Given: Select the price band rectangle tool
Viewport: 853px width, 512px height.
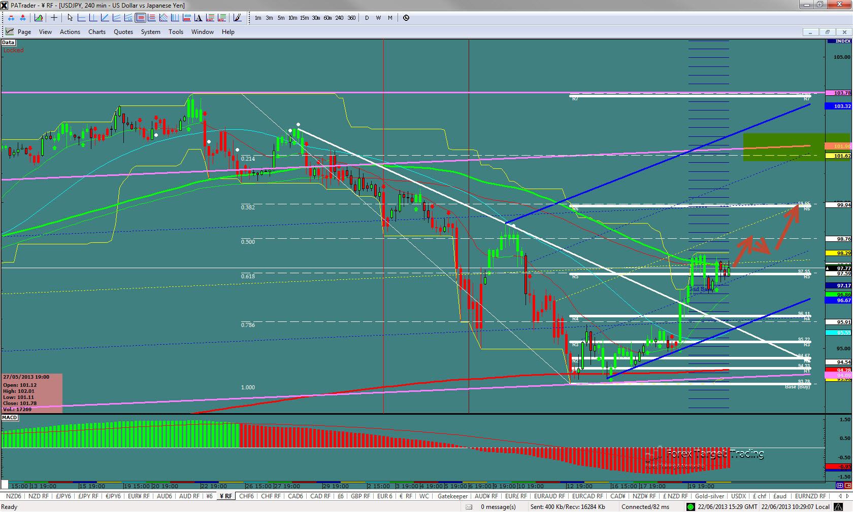Looking at the screenshot, I should point(187,18).
